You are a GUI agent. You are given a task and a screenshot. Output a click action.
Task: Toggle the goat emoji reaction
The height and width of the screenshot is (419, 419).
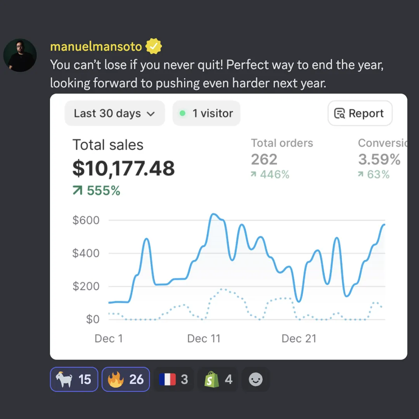pos(74,379)
